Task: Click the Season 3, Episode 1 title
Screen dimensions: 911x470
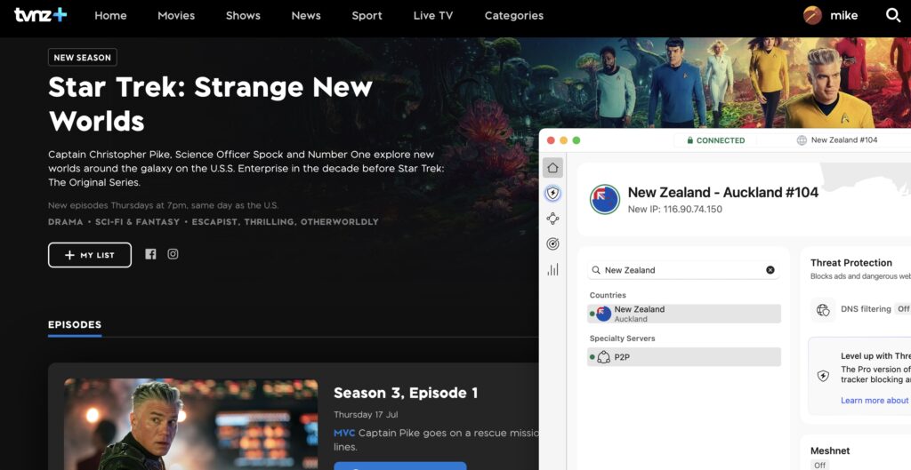Action: pyautogui.click(x=406, y=393)
